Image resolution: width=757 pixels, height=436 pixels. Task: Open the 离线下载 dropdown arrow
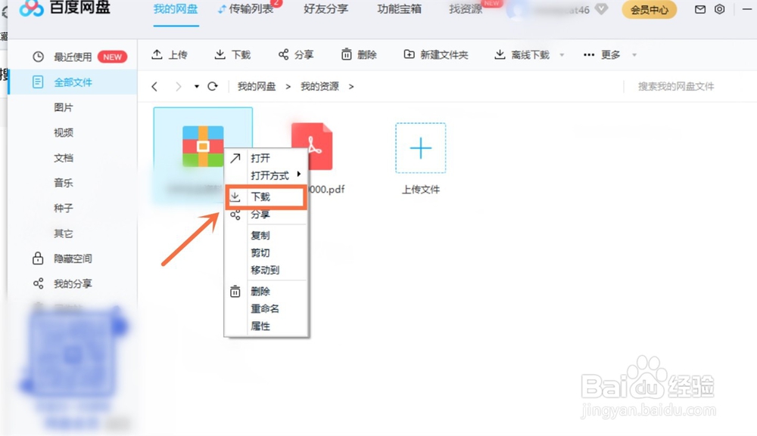click(x=561, y=54)
